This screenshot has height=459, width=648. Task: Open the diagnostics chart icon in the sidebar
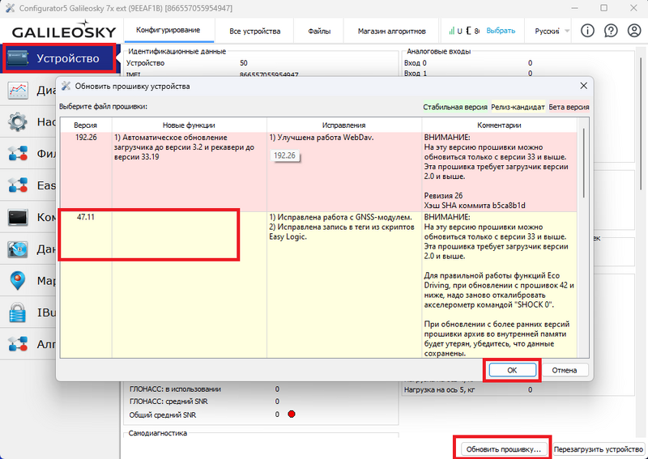pyautogui.click(x=18, y=90)
